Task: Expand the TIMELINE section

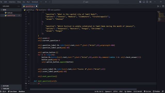Action: (11, 89)
